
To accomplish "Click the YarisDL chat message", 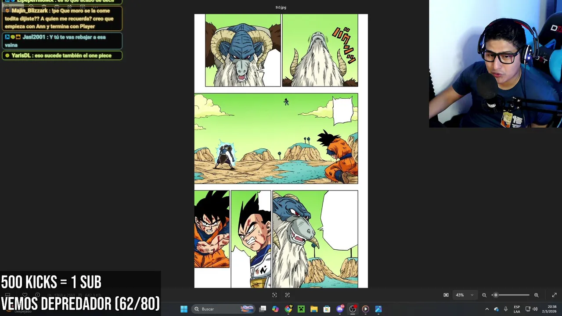I will point(62,55).
